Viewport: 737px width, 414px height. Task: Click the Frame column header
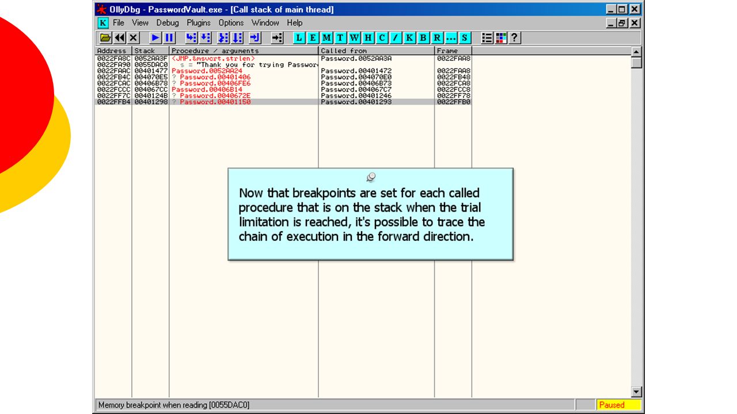tap(453, 51)
